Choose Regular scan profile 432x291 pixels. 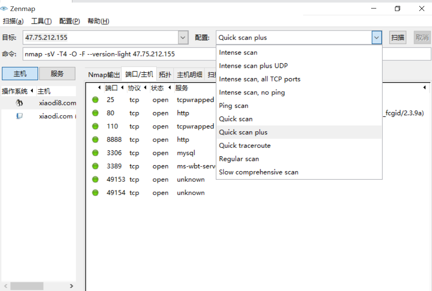pos(299,159)
